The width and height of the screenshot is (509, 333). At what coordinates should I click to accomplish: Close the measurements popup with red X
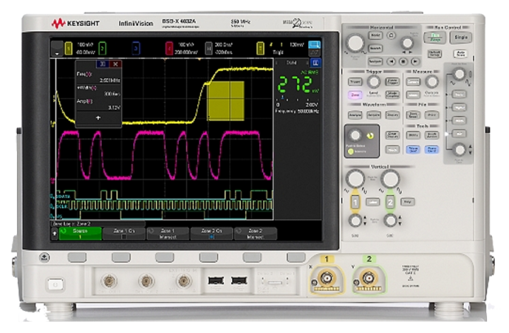(x=115, y=64)
